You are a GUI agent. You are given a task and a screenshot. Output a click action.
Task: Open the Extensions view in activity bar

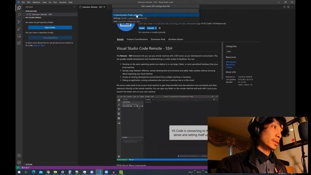(x=19, y=43)
